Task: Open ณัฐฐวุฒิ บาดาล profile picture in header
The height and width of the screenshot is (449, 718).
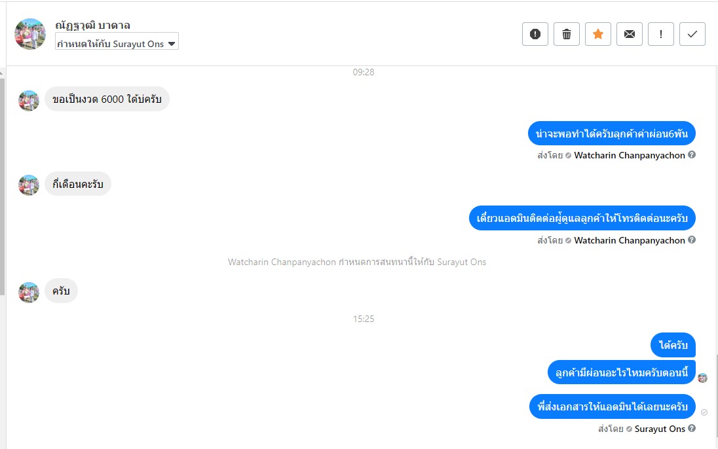Action: [x=29, y=34]
